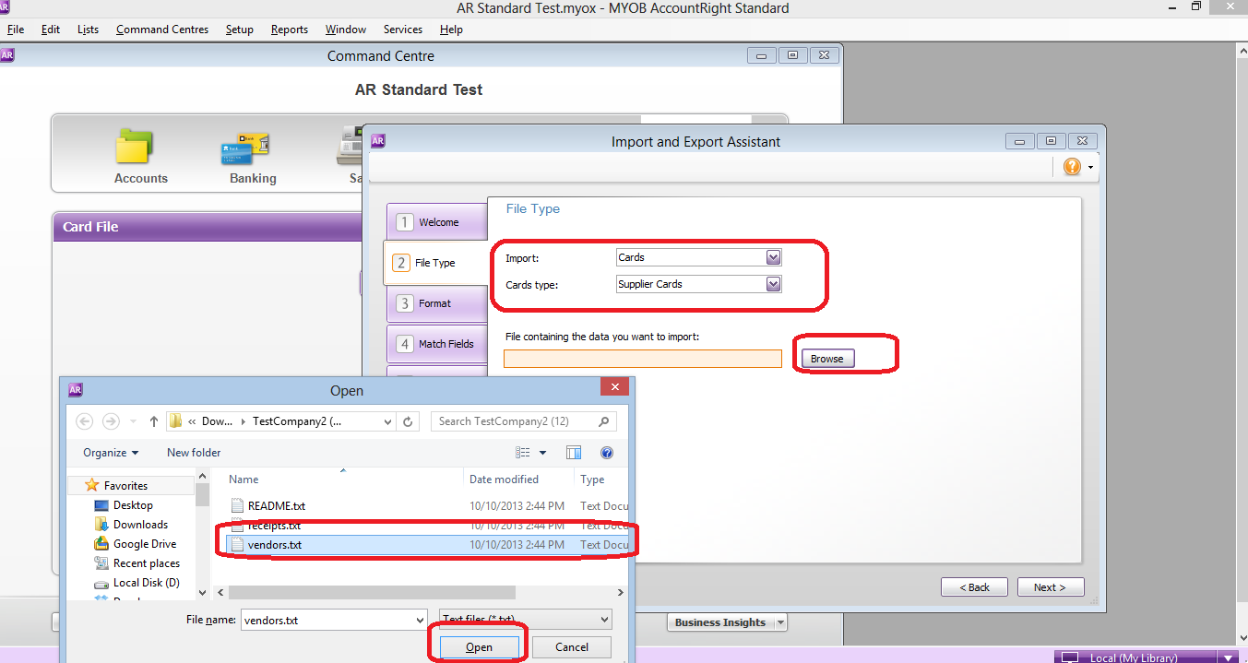The image size is (1248, 663).
Task: Go to the Match Fields step tab
Action: (x=437, y=344)
